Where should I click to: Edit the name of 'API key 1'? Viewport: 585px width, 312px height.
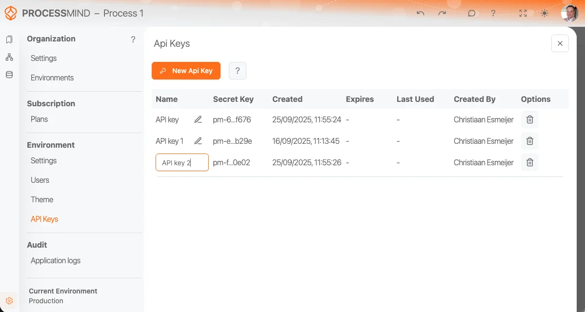pos(198,141)
